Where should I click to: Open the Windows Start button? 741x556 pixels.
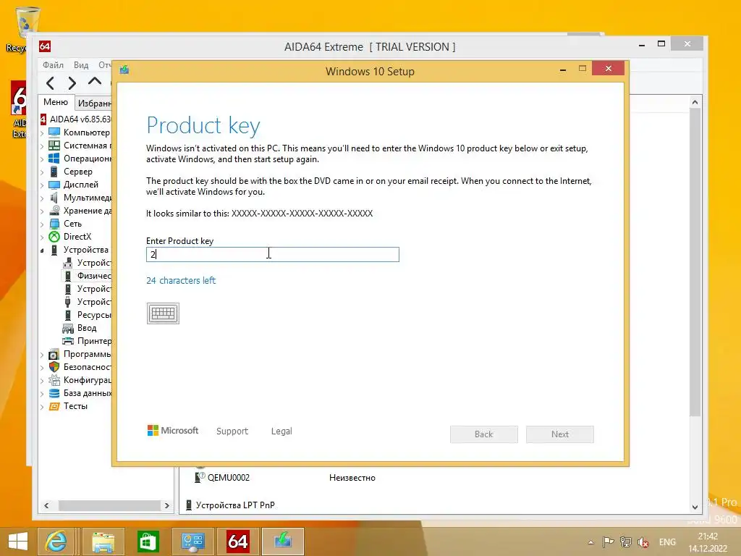[18, 542]
